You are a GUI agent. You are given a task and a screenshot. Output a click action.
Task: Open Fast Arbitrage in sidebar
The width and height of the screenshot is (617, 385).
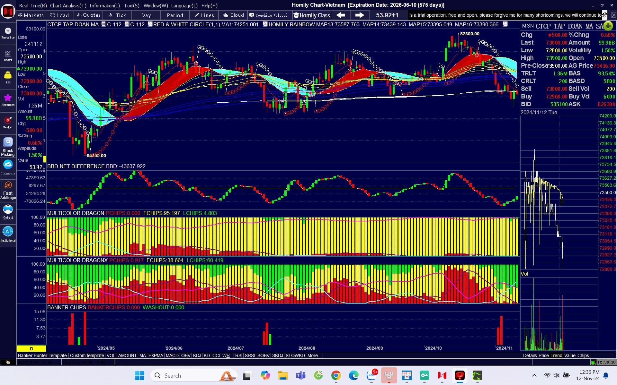pyautogui.click(x=8, y=190)
